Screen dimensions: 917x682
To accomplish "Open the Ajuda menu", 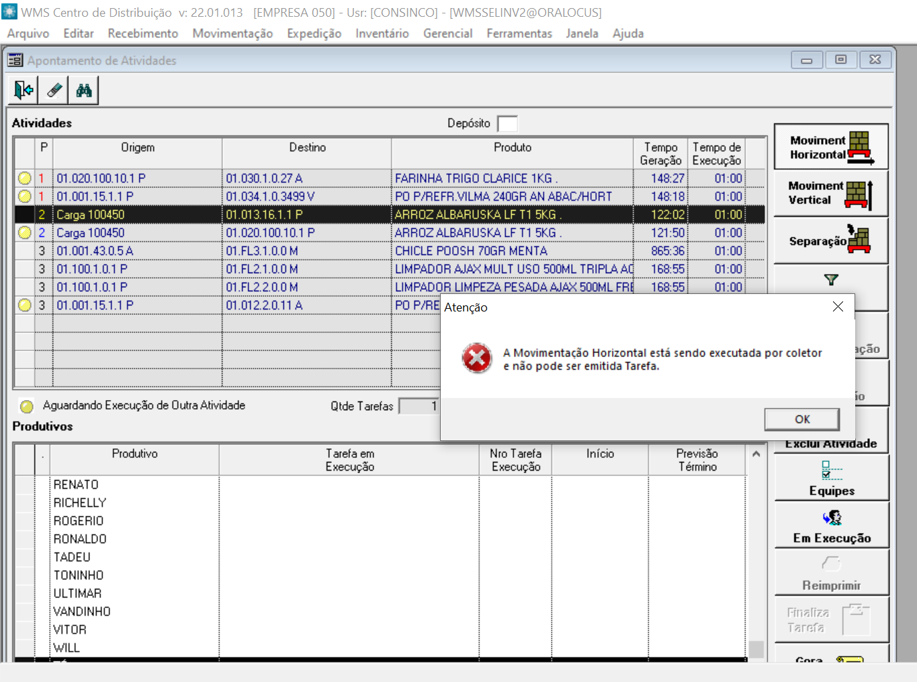I will (628, 34).
